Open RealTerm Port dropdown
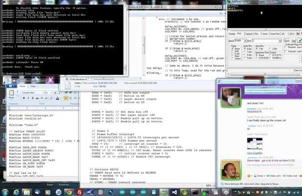 coord(280,41)
